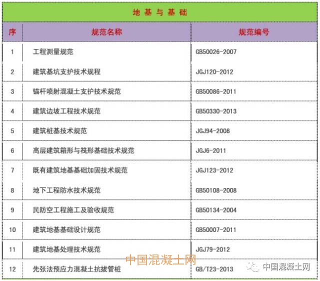Select 建筑基坑支护技术规程 row name
This screenshot has height=281, width=320.
click(x=66, y=72)
